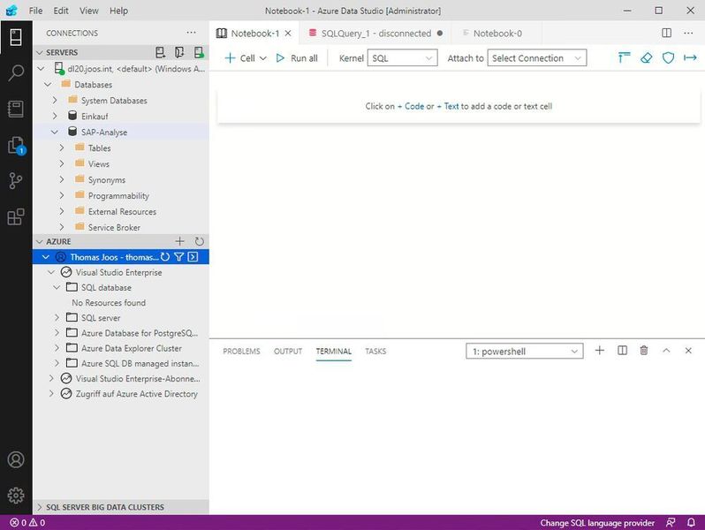The image size is (705, 530).
Task: Click New Server Group icon
Action: [x=179, y=53]
